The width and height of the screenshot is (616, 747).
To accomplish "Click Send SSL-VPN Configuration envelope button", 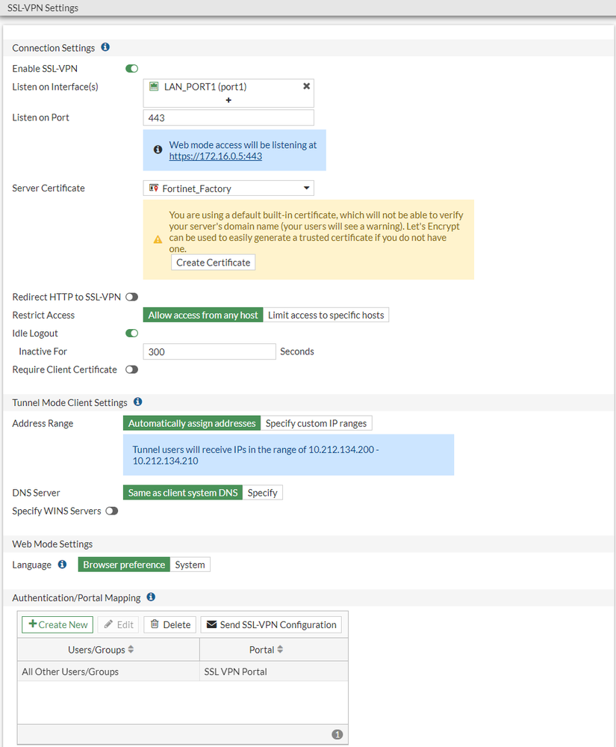I will point(271,624).
